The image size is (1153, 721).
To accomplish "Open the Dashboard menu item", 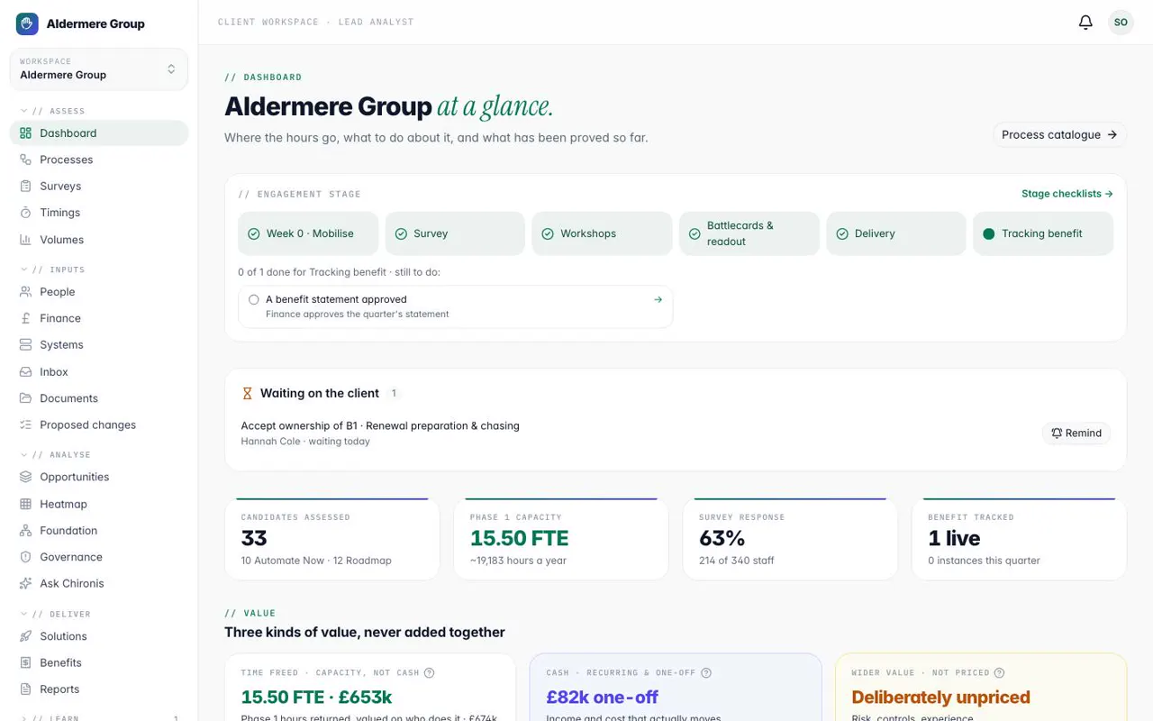I will (99, 133).
